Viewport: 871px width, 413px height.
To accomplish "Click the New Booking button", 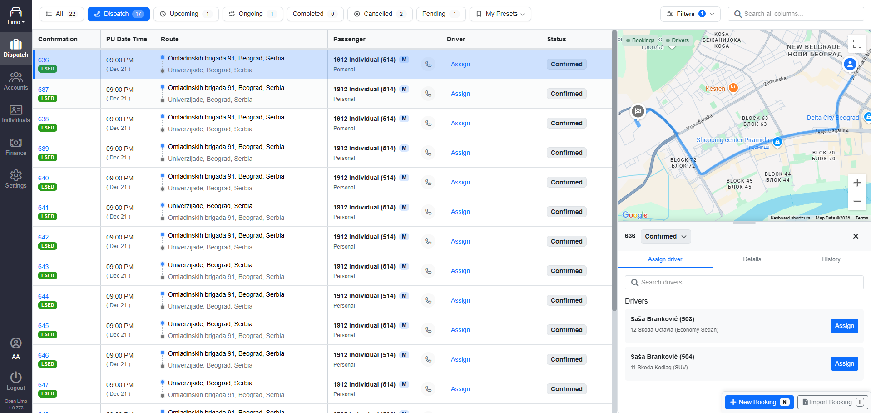I will click(759, 402).
